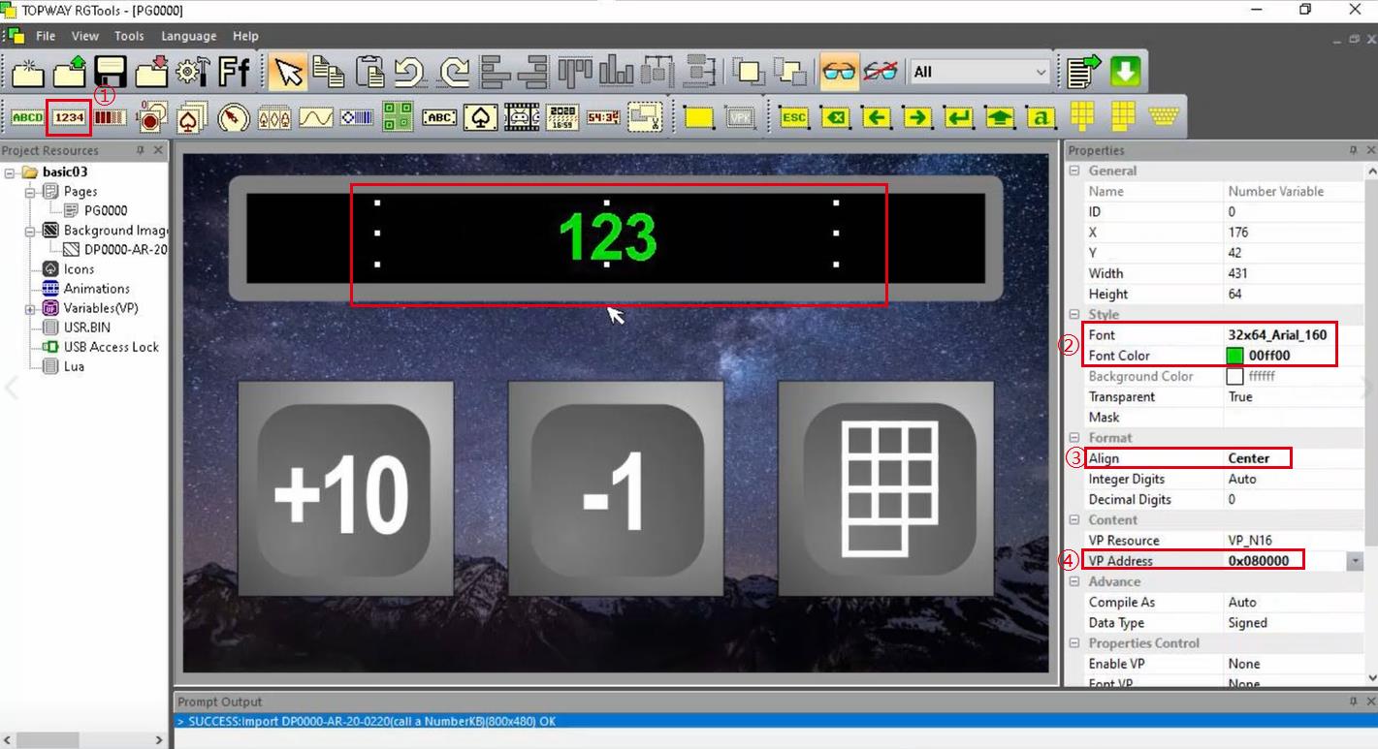Open the Tools menu
Viewport: 1378px width, 749px height.
(x=129, y=36)
